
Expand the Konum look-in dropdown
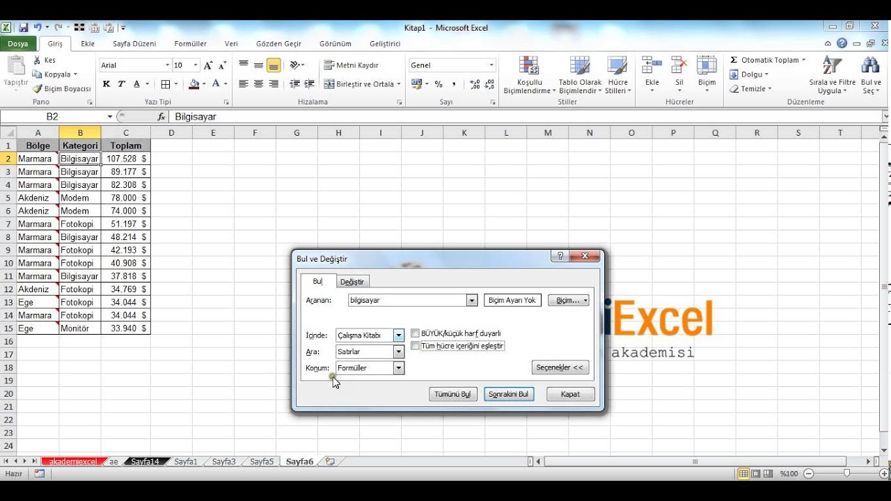tap(399, 368)
